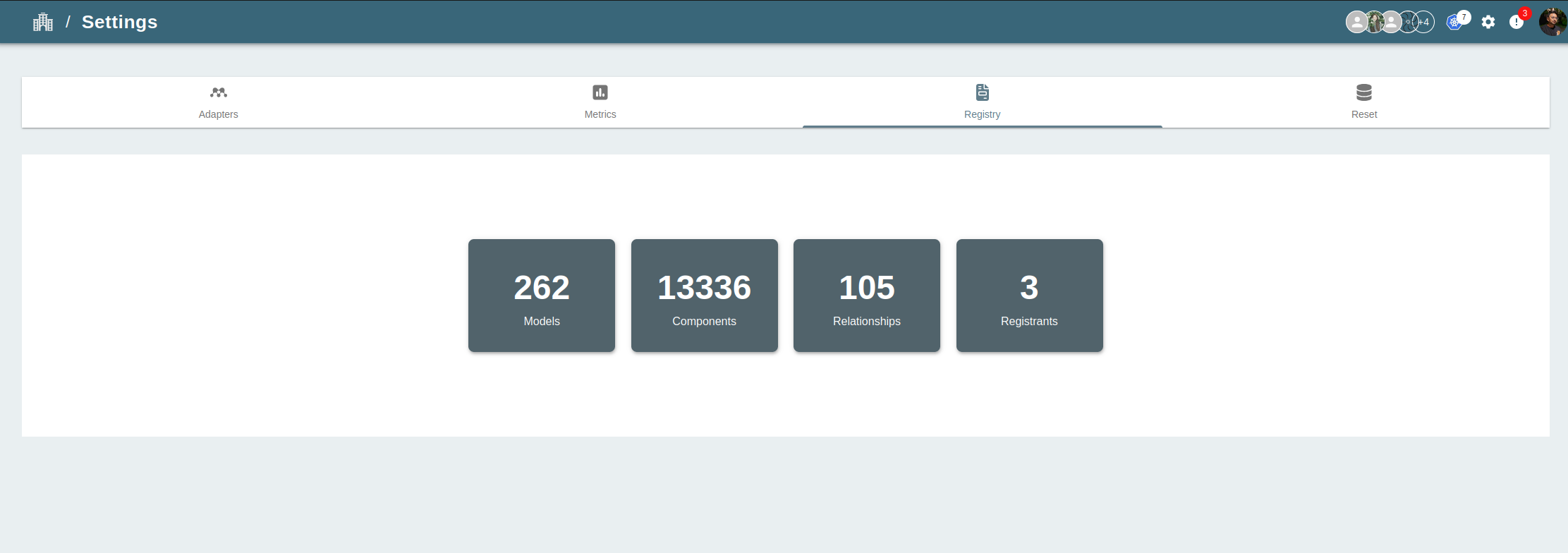
Task: Click the first grey collaborator avatar
Action: pyautogui.click(x=1355, y=23)
